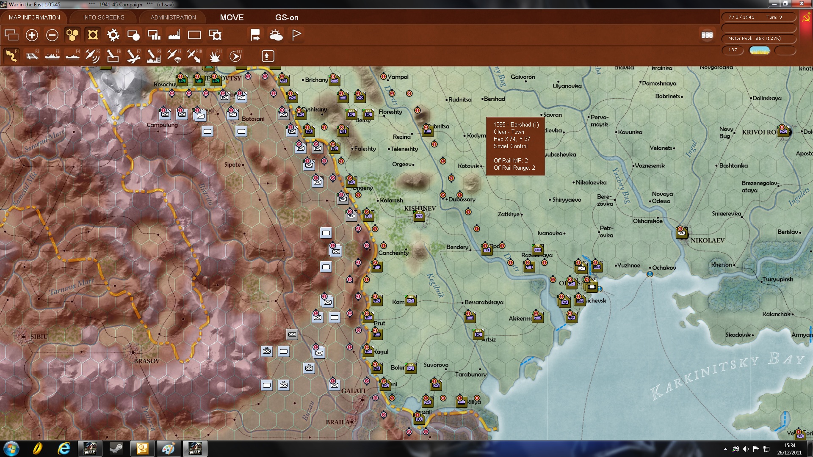Click the three-barrels supply icon
813x457 pixels.
tap(707, 35)
